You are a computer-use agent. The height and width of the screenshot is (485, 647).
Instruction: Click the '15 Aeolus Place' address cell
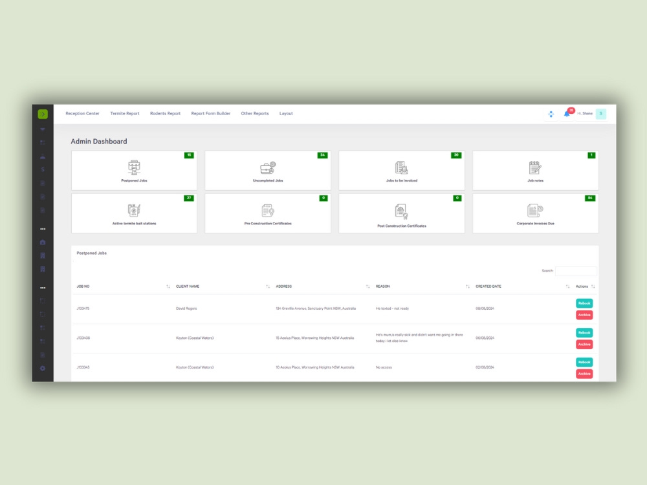pos(315,338)
